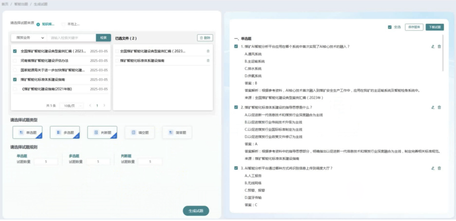This screenshot has width=456, height=221.
Task: Click the 多选题 试题数量 input
Action: 98,162
